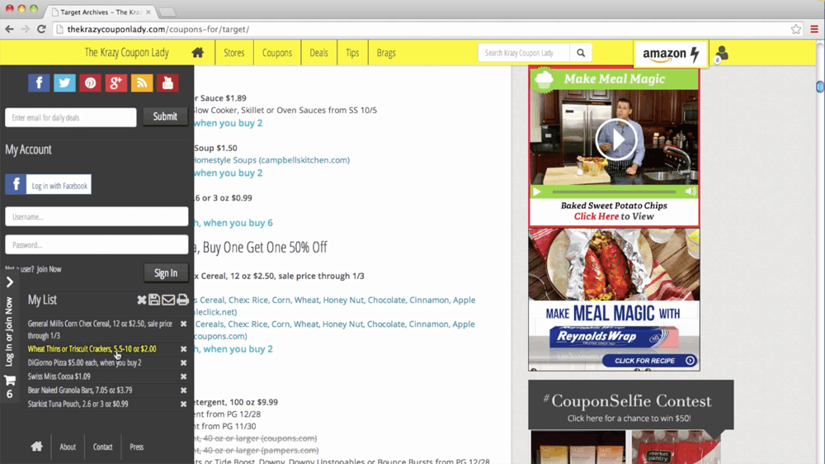The image size is (825, 464).
Task: Select the Target Archives browser tab
Action: 101,12
